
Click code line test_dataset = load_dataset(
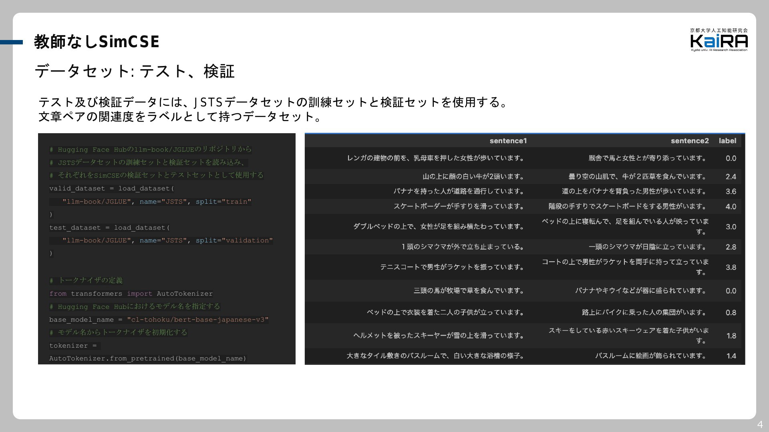(x=110, y=228)
